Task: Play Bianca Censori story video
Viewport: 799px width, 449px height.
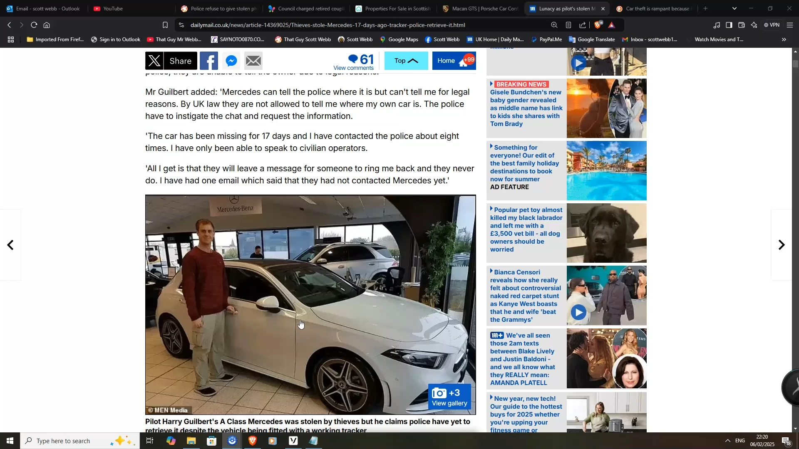Action: click(x=578, y=312)
